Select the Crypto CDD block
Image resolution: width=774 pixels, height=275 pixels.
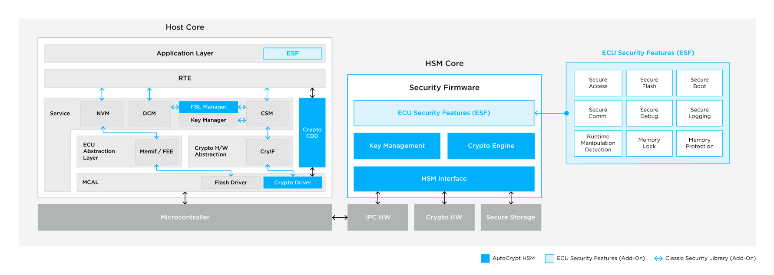point(312,133)
